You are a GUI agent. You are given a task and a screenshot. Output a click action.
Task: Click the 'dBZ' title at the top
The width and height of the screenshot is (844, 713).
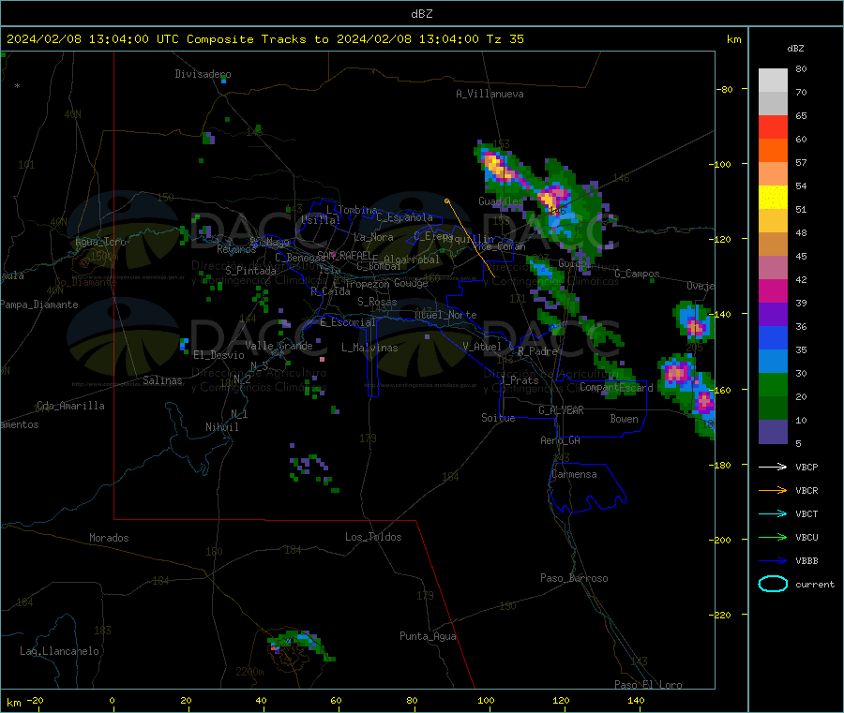(421, 14)
